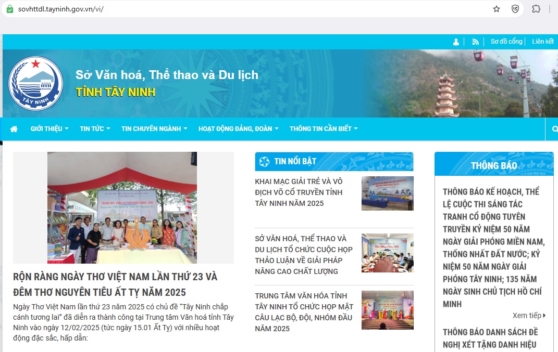View site security lock icon

[x=9, y=9]
